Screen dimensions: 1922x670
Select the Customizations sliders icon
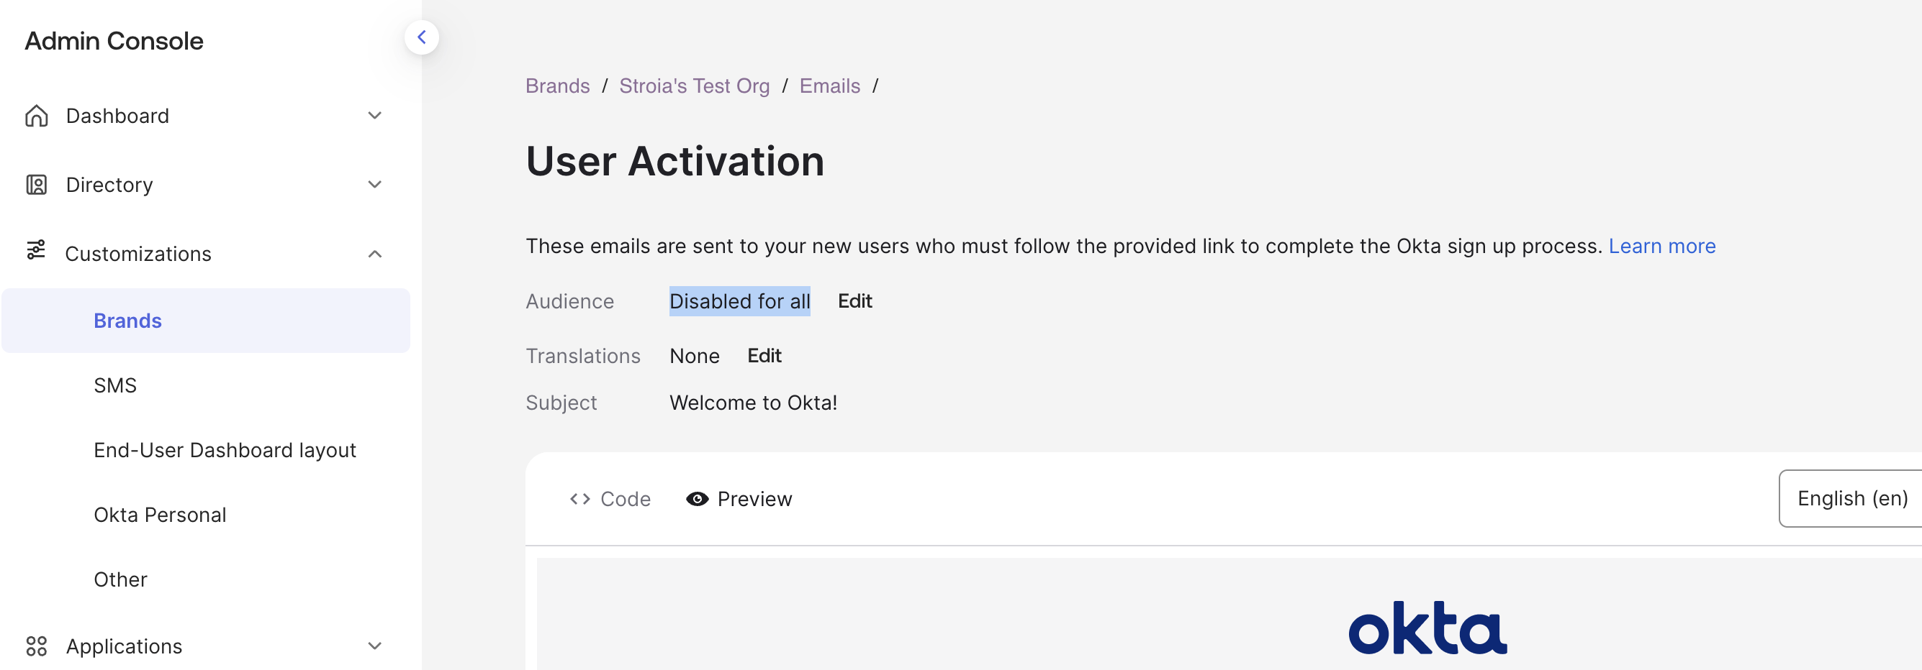tap(37, 253)
